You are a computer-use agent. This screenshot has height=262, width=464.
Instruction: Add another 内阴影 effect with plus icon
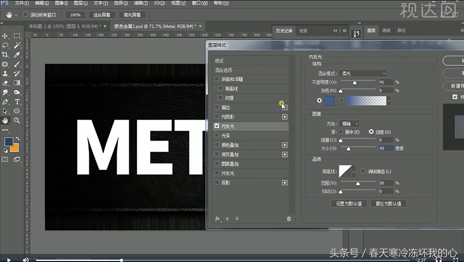pos(285,117)
